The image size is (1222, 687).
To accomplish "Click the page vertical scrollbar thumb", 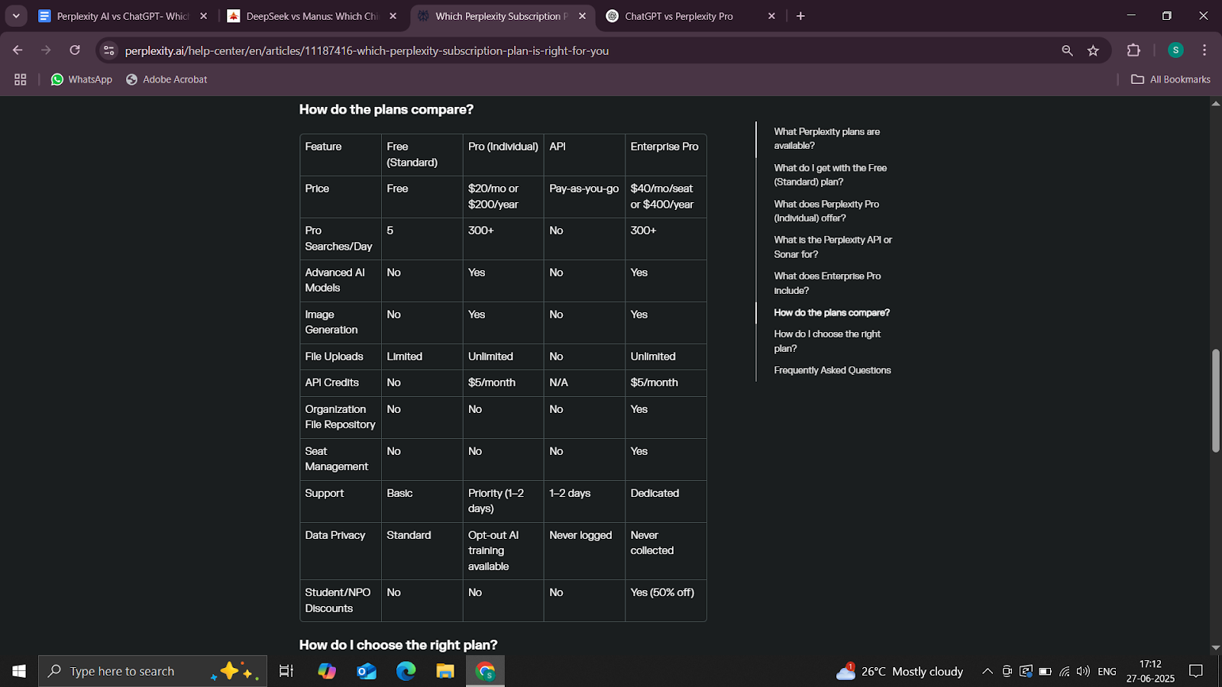I will tap(1215, 401).
